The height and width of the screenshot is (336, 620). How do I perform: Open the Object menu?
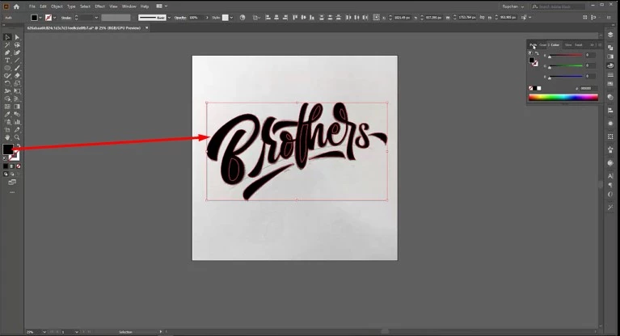point(57,6)
